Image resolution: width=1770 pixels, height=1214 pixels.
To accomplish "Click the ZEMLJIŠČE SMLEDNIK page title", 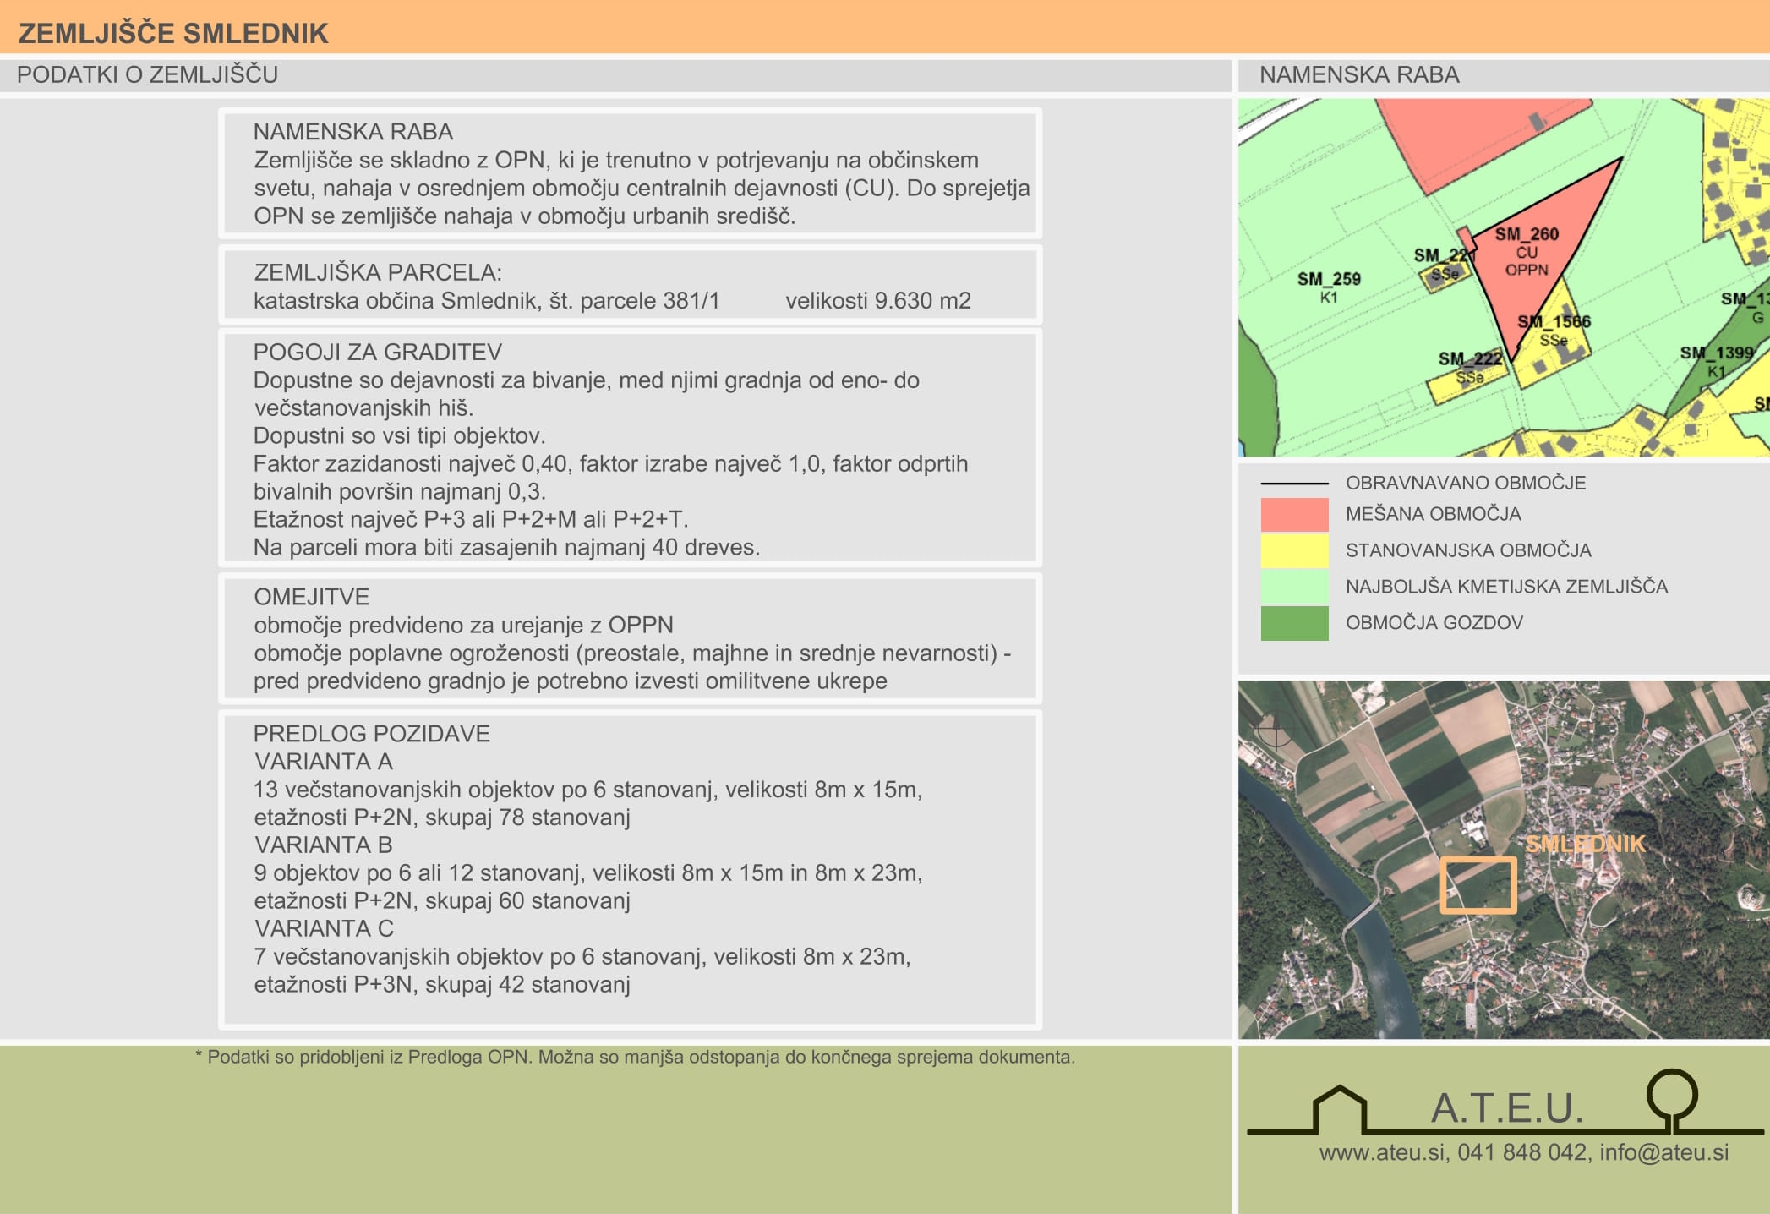I will pos(173,33).
